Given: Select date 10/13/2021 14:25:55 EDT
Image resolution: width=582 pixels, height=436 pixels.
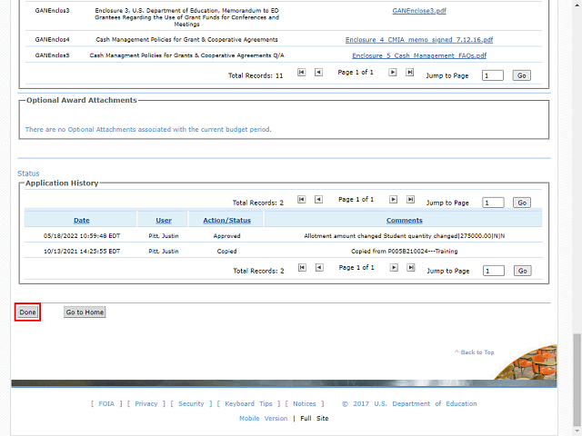Looking at the screenshot, I should click(x=82, y=252).
